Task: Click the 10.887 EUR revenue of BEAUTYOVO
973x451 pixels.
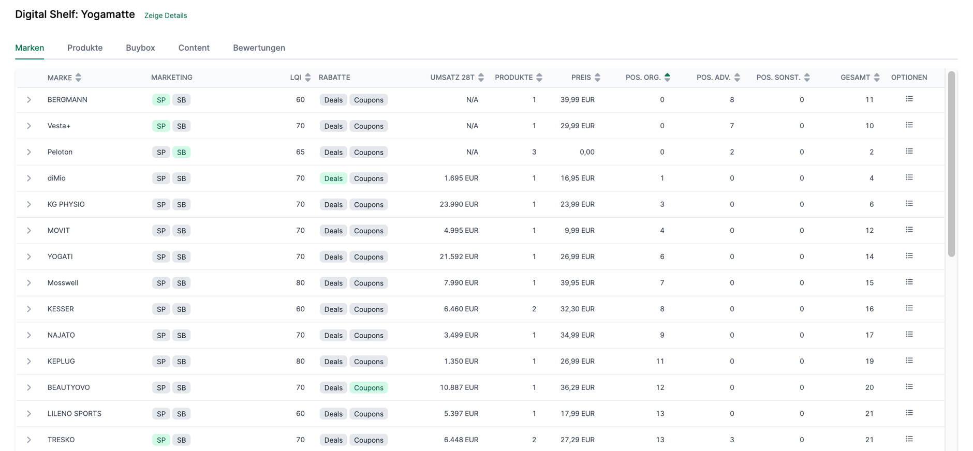Action: (459, 387)
